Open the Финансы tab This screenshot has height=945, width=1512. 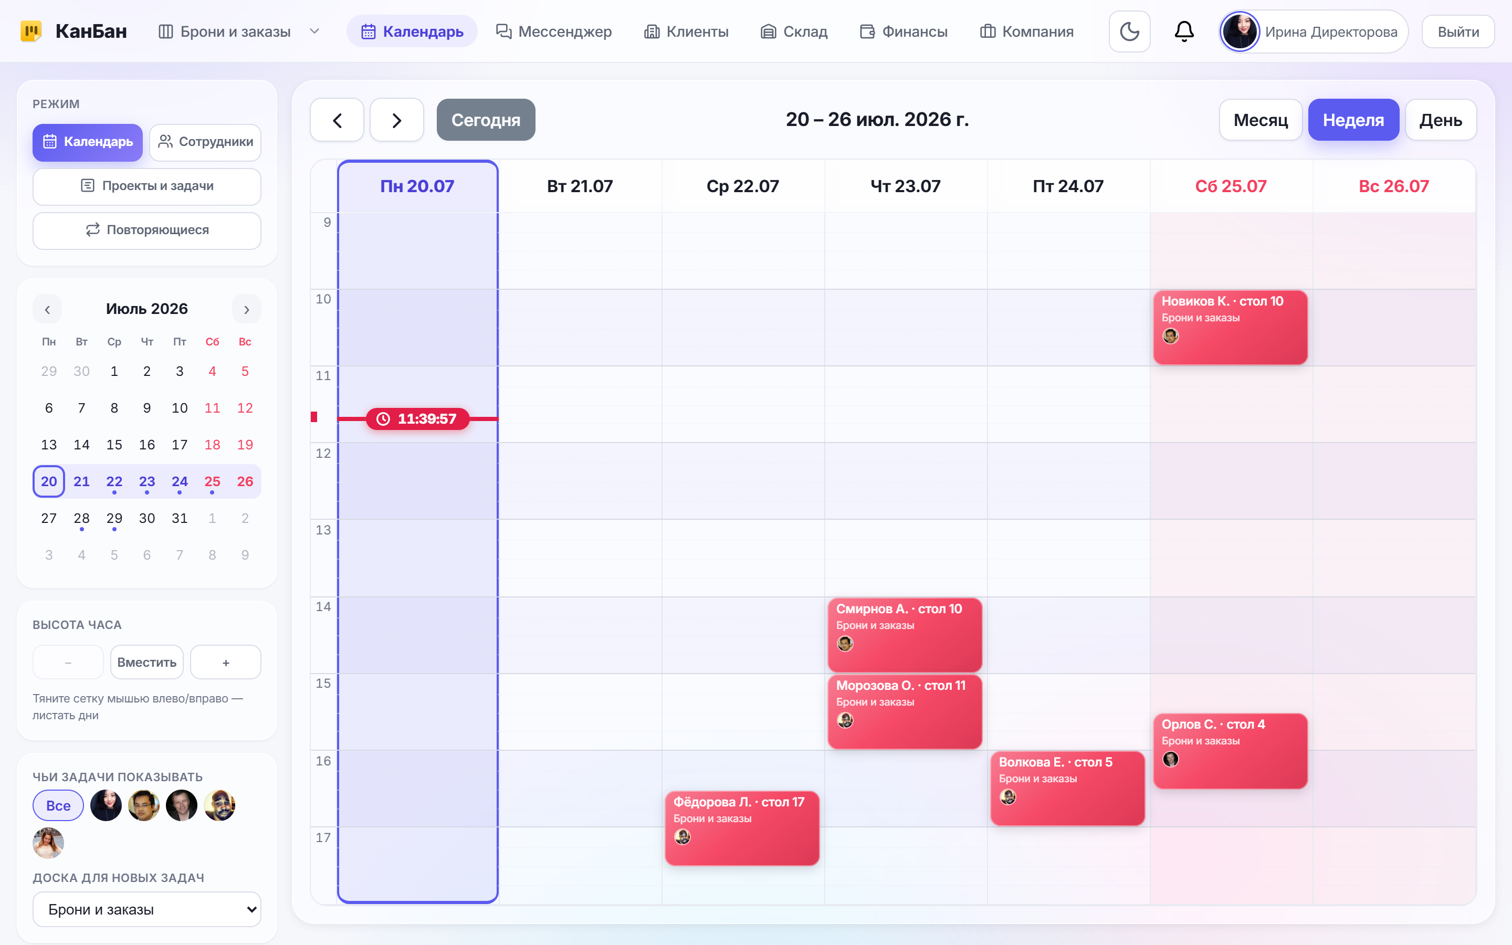pos(904,31)
